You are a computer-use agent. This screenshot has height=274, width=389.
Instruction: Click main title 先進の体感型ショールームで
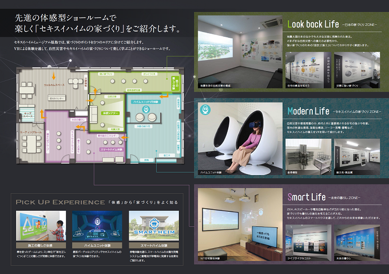pyautogui.click(x=66, y=18)
